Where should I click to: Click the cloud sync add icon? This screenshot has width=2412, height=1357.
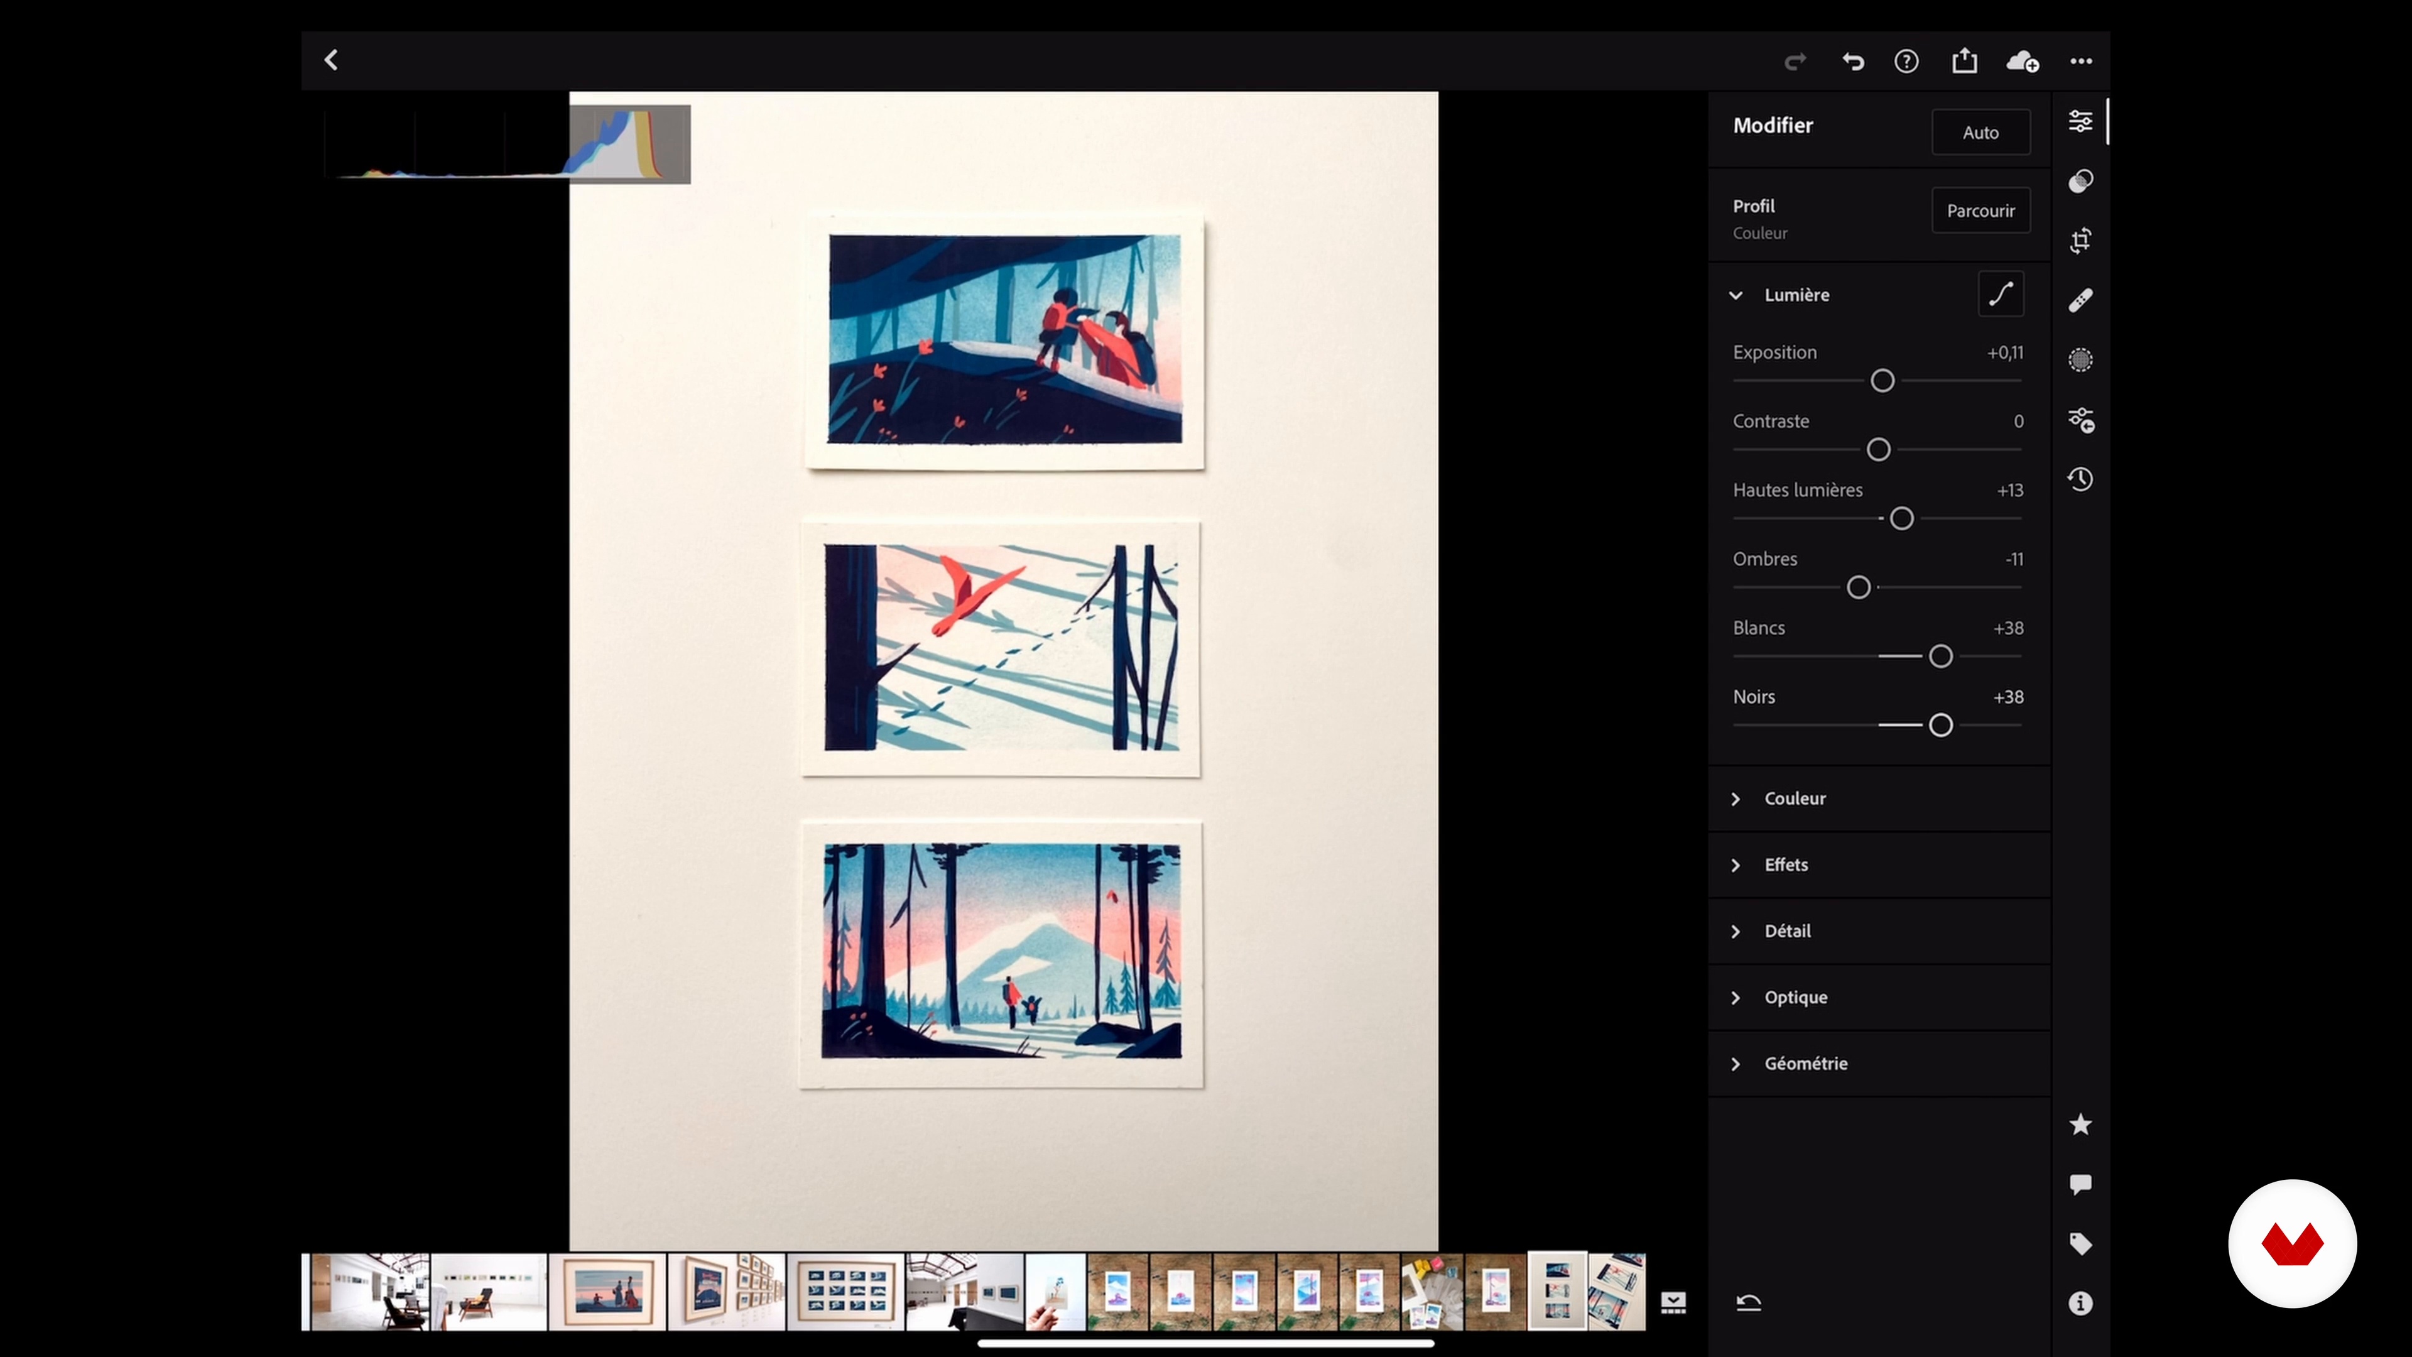click(x=2023, y=62)
